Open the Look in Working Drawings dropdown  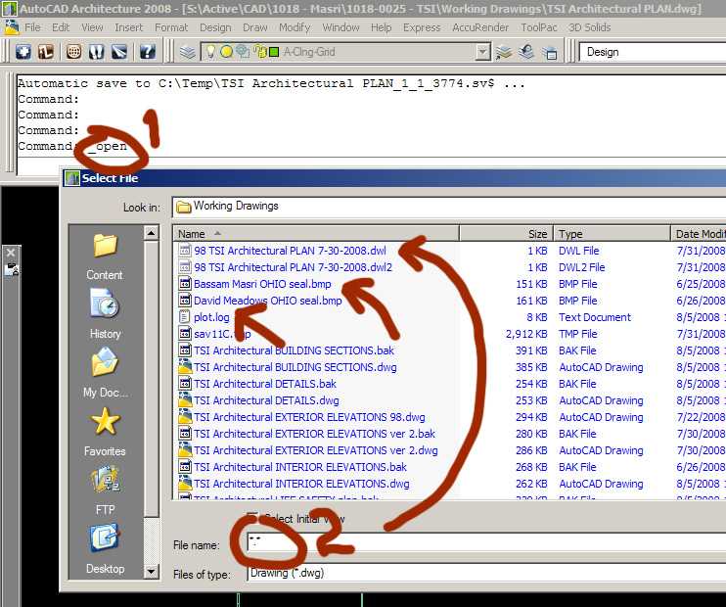coord(449,207)
